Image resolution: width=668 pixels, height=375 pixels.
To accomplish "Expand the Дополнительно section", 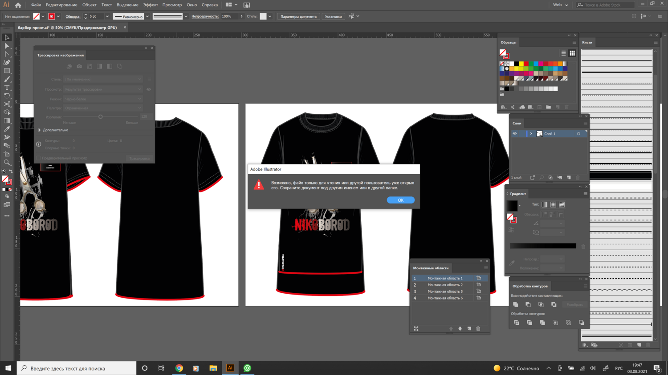I will [x=40, y=130].
